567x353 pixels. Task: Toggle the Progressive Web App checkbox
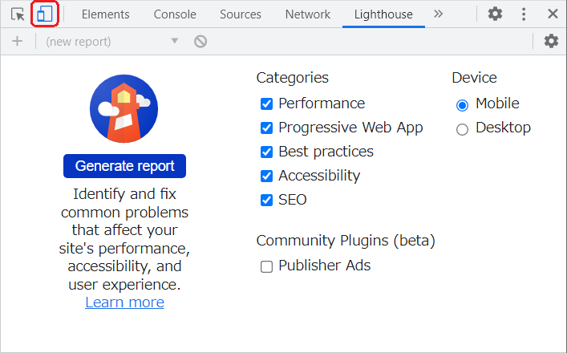[267, 128]
